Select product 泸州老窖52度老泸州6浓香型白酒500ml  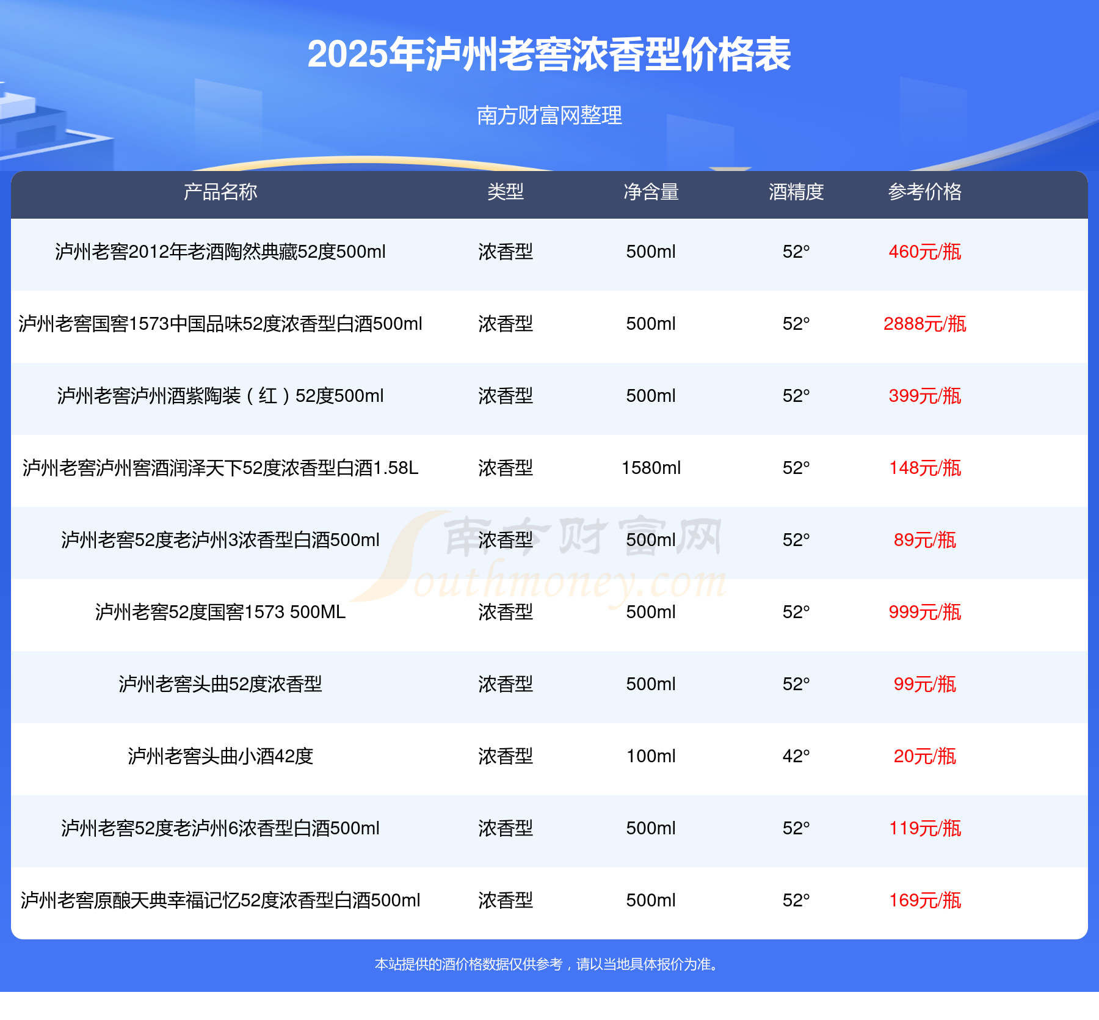[220, 828]
